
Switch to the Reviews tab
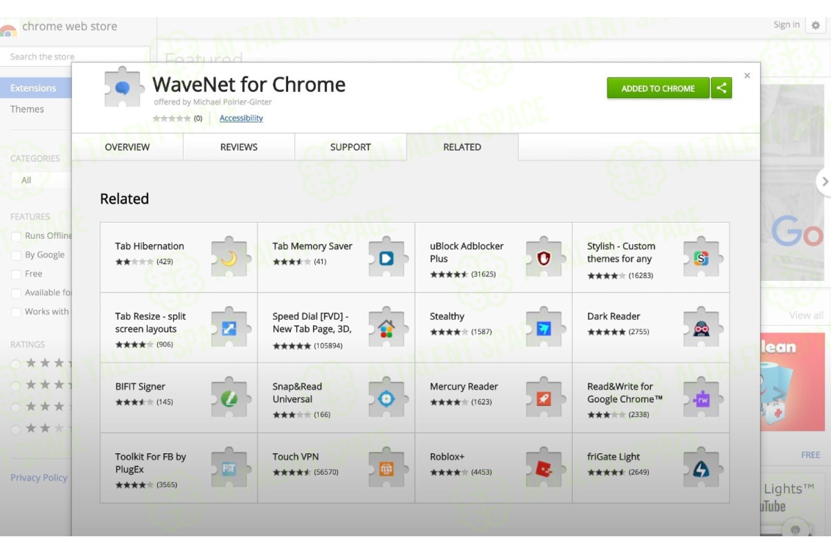click(239, 147)
